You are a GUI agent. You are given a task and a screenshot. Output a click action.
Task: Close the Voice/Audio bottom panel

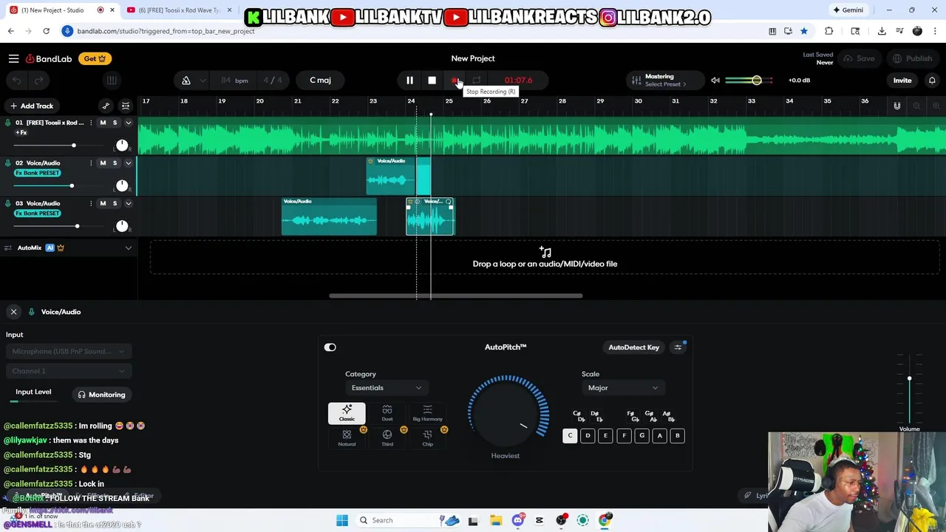pos(13,312)
